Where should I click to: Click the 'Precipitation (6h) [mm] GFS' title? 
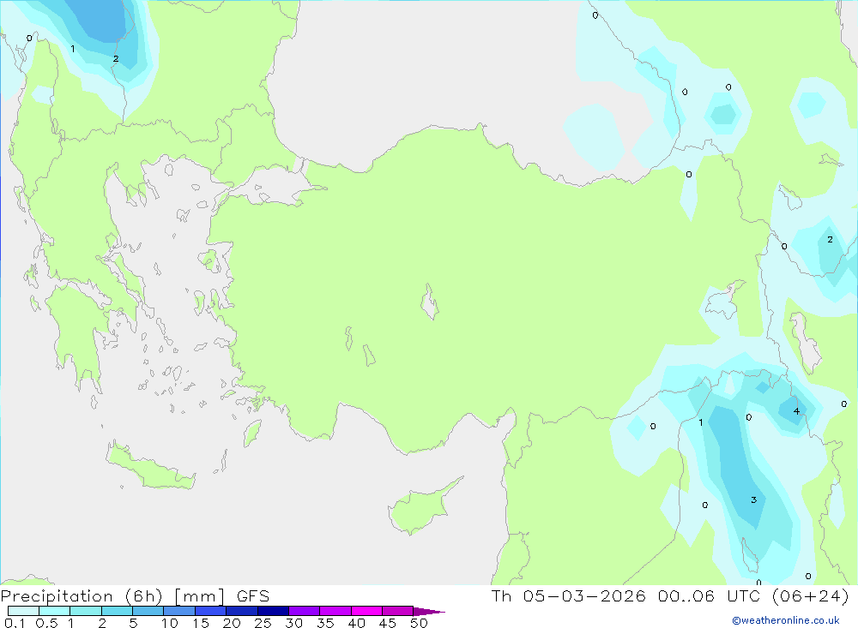(136, 596)
